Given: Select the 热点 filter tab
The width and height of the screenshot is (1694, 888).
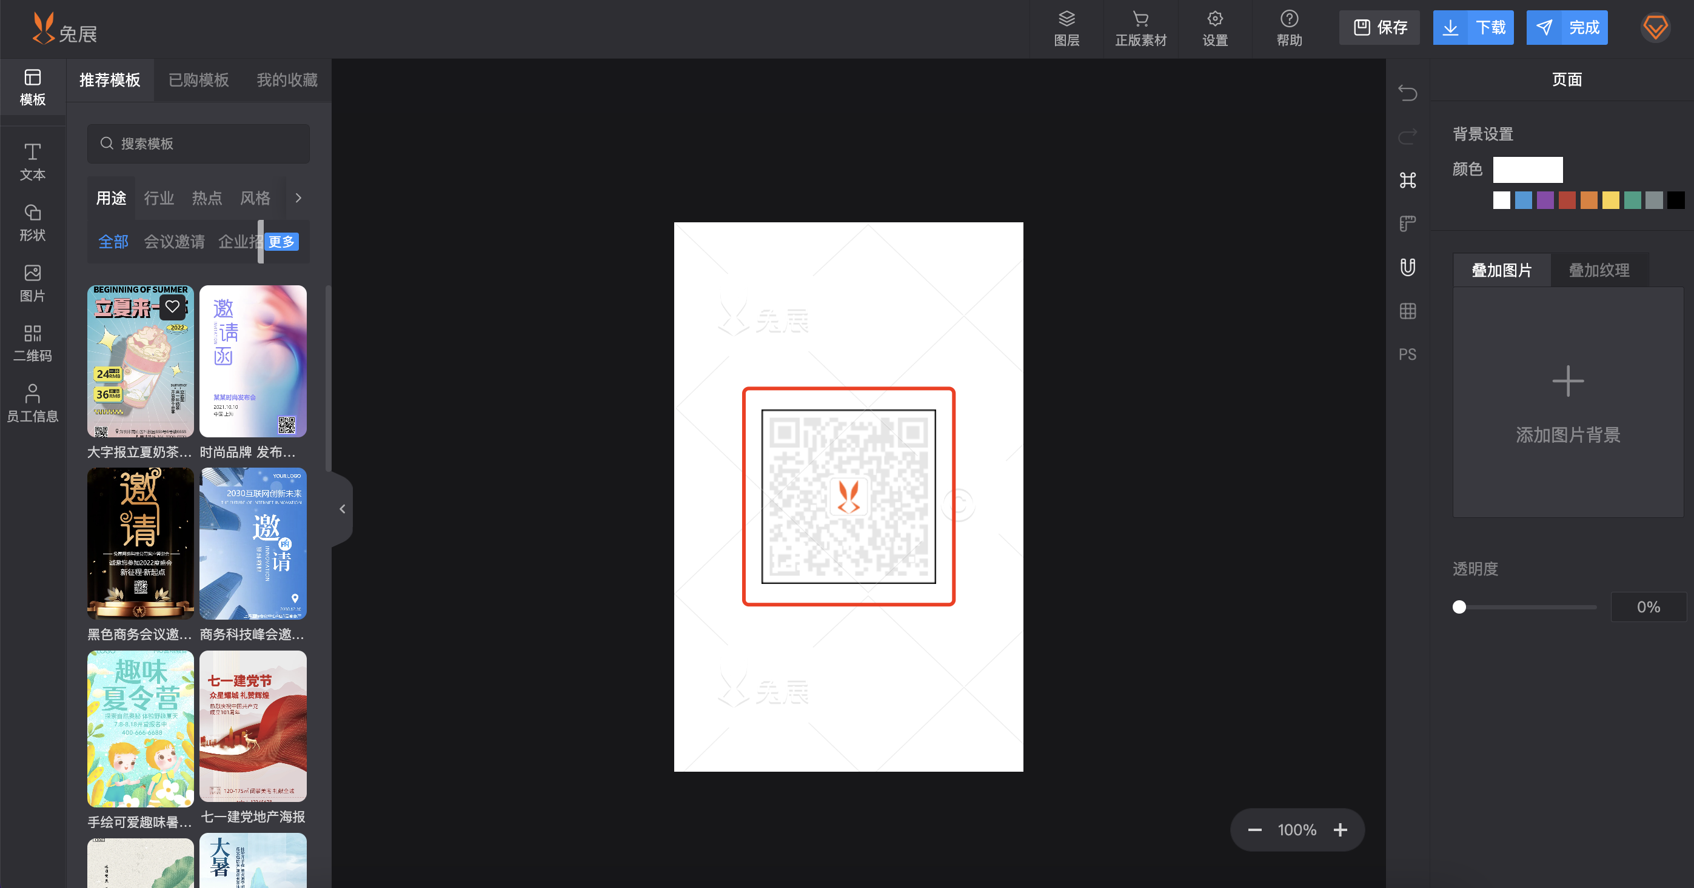Looking at the screenshot, I should tap(207, 197).
